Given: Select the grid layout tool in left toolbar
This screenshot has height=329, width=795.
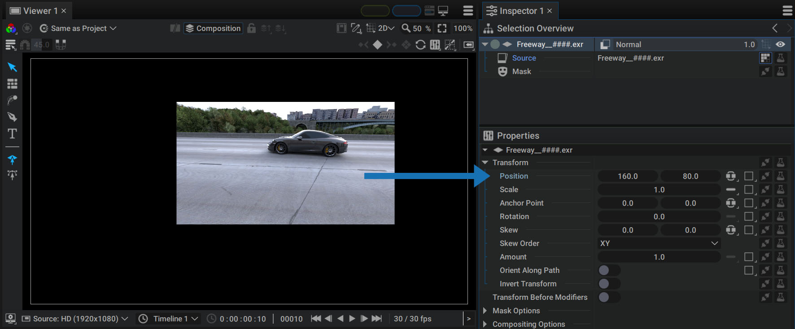Looking at the screenshot, I should pos(12,84).
